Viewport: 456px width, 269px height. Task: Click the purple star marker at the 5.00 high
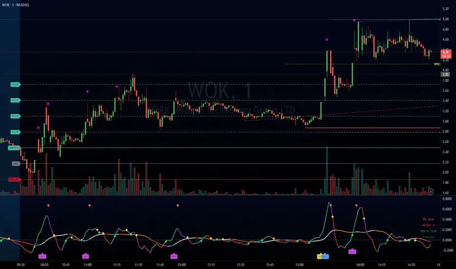point(354,21)
